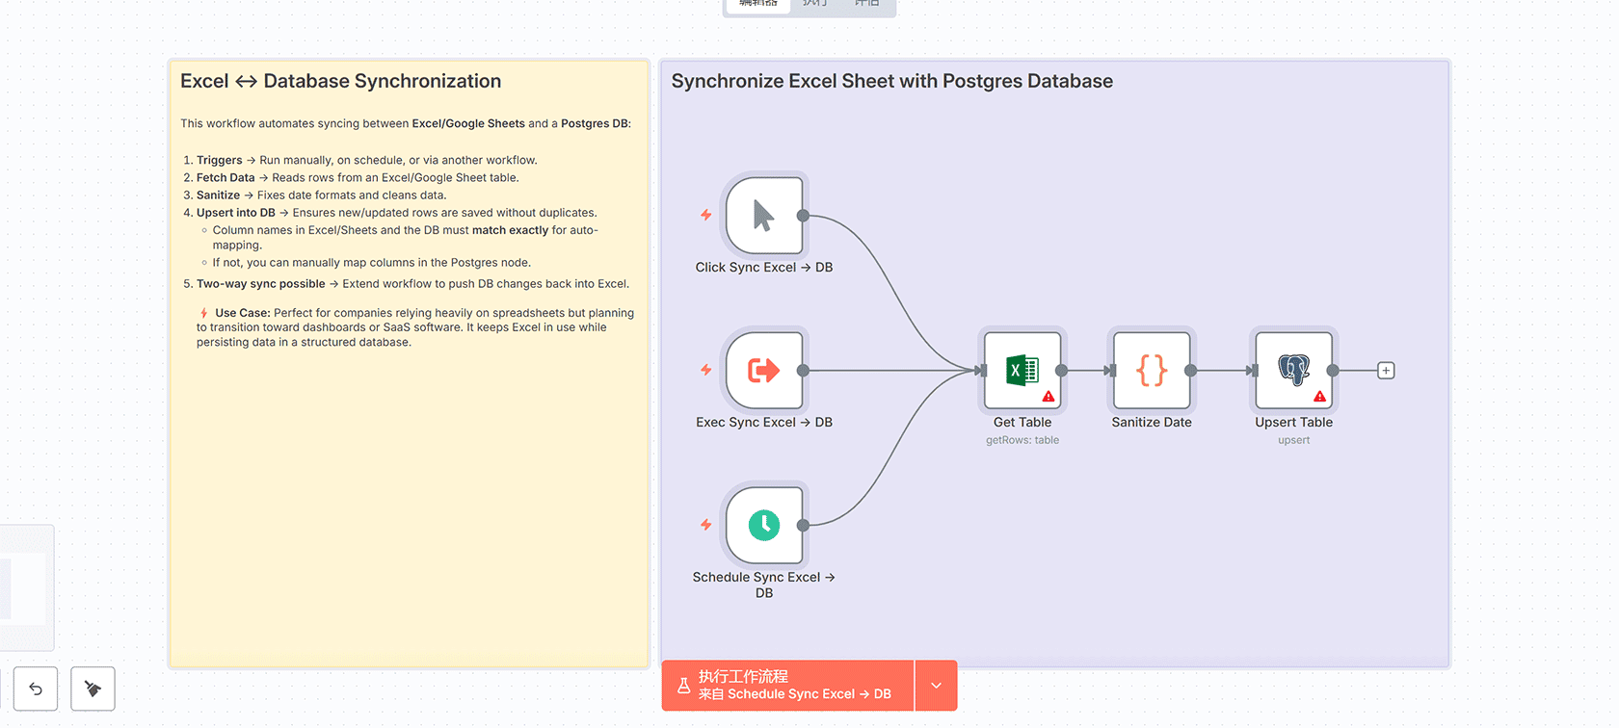Switch to the 执行 executions tab
This screenshot has height=728, width=1619.
(x=815, y=4)
